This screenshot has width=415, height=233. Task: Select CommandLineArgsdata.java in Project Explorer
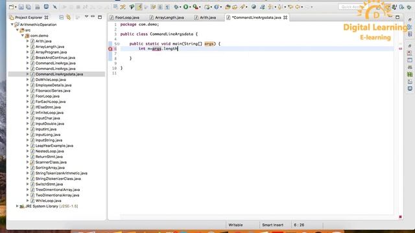(x=59, y=74)
